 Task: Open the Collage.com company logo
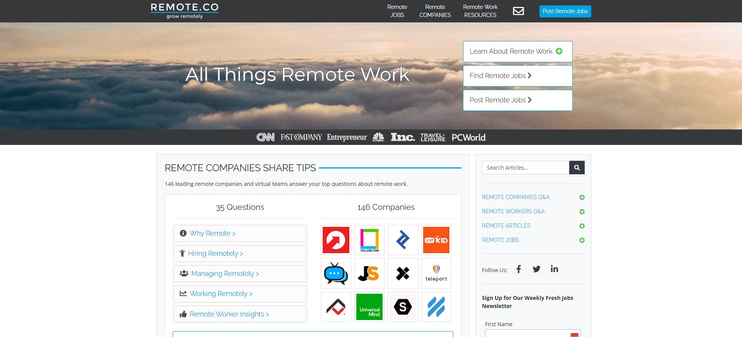tap(369, 240)
